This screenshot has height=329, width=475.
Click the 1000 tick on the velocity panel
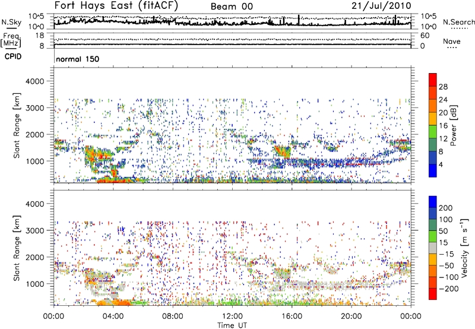34,284
